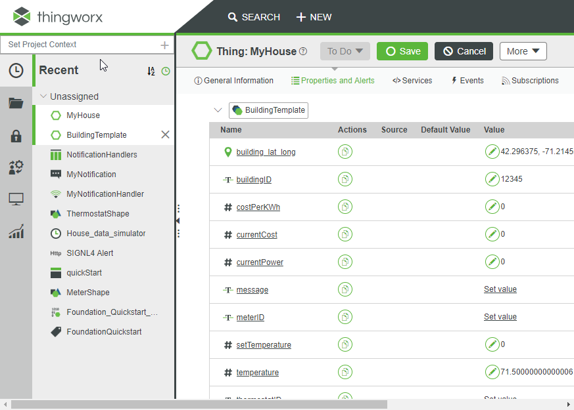Screen dimensions: 574x410
Task: Click the copy action for costPerKWh
Action: coord(345,207)
